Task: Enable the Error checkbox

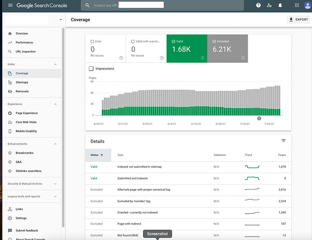Action: (92, 41)
